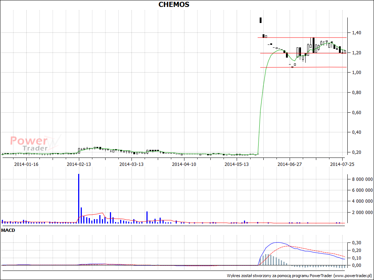Select the 2014-03-13 date label
Image resolution: width=374 pixels, height=280 pixels.
pos(131,164)
